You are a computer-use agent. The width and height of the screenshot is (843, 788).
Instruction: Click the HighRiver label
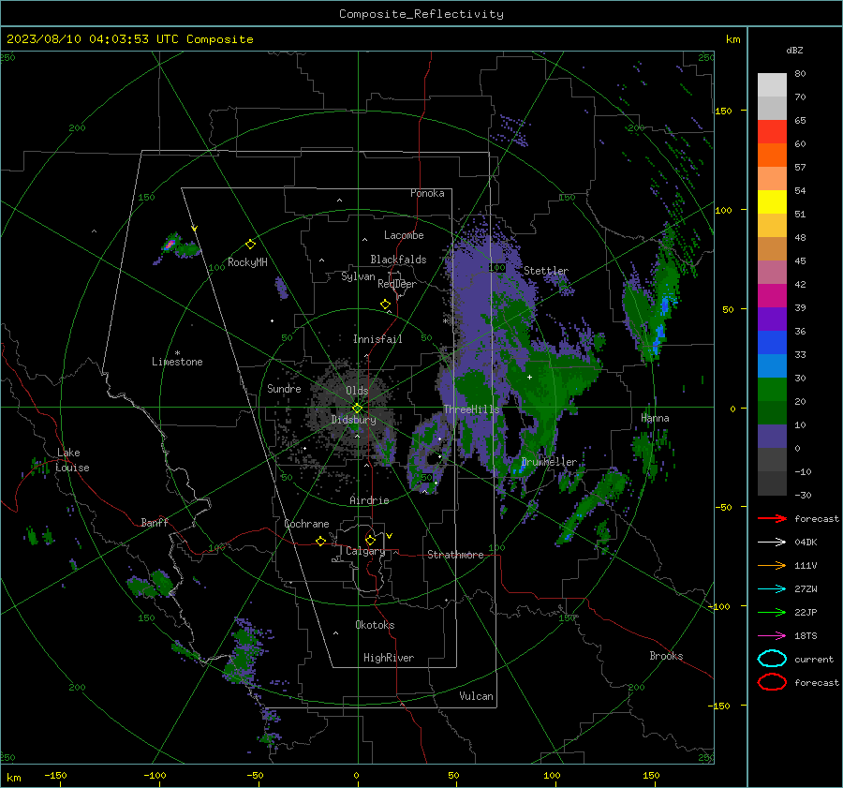coord(389,658)
